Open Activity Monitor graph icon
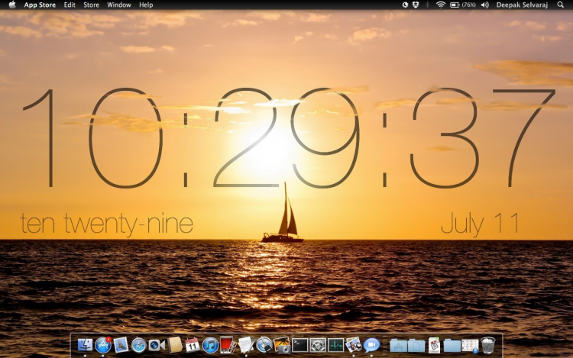Image resolution: width=573 pixels, height=358 pixels. (x=335, y=345)
